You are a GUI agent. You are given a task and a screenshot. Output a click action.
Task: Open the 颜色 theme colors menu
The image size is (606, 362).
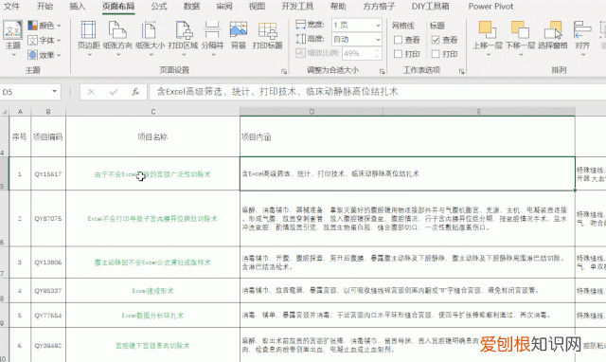click(45, 26)
